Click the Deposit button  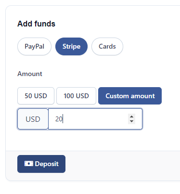click(x=41, y=164)
